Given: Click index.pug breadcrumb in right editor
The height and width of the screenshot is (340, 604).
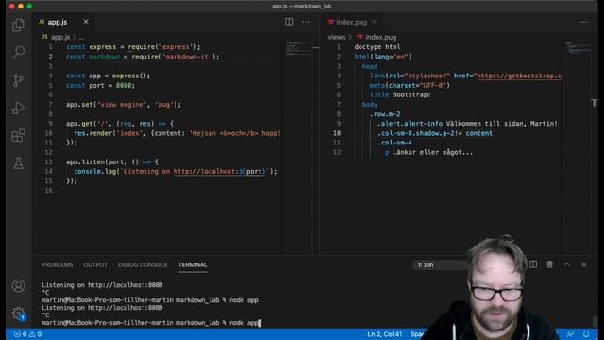Looking at the screenshot, I should pyautogui.click(x=380, y=38).
